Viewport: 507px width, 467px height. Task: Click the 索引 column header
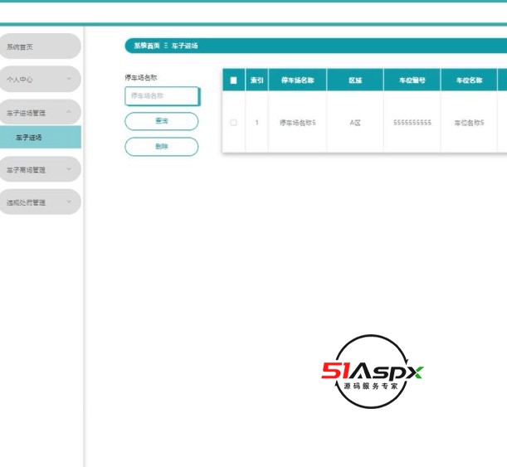coord(256,80)
